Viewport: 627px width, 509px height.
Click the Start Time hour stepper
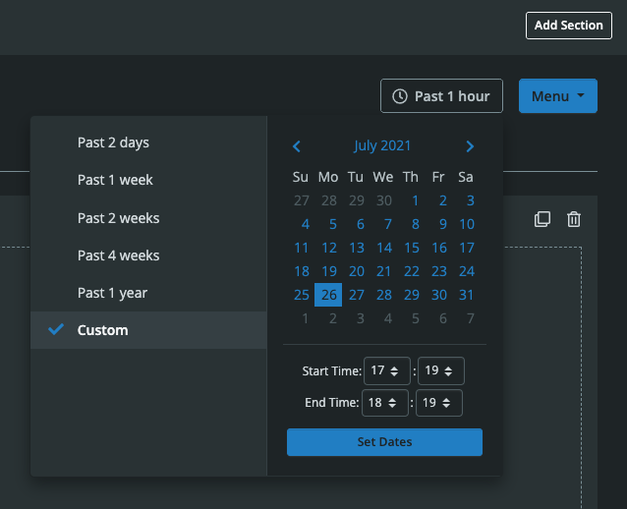(386, 370)
